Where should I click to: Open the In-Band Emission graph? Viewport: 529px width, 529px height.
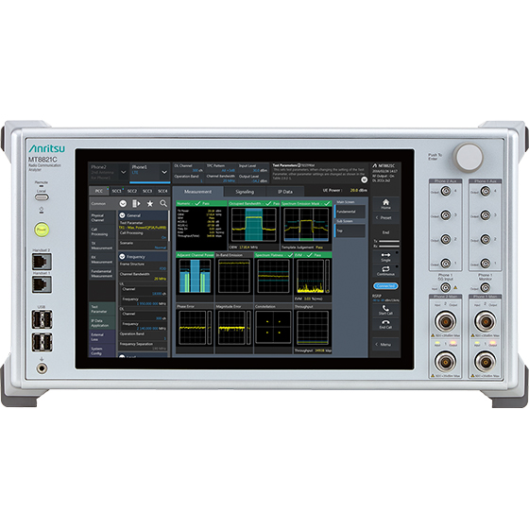click(234, 277)
